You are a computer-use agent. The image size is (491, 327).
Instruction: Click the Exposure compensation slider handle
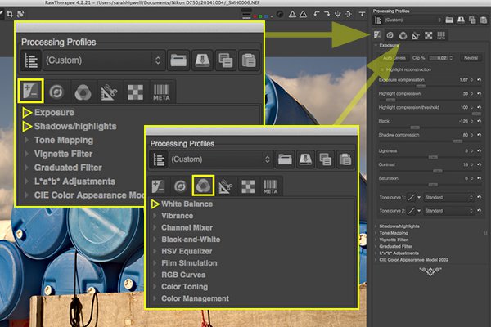[x=421, y=86]
